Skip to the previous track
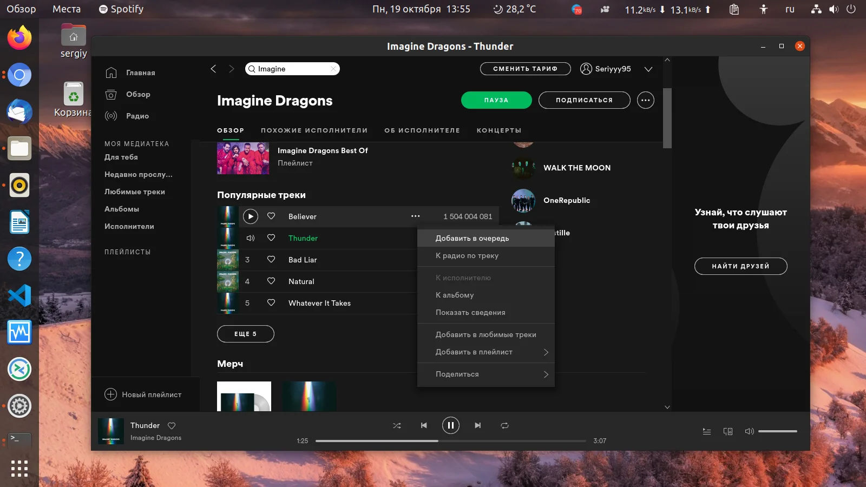 point(424,425)
